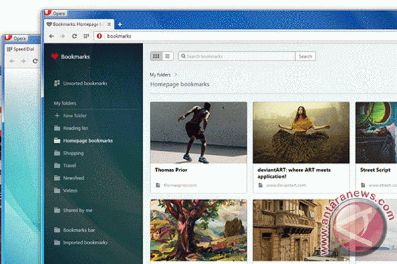Open a new tab with the plus button
Viewport: 397px width, 264px height.
click(120, 24)
